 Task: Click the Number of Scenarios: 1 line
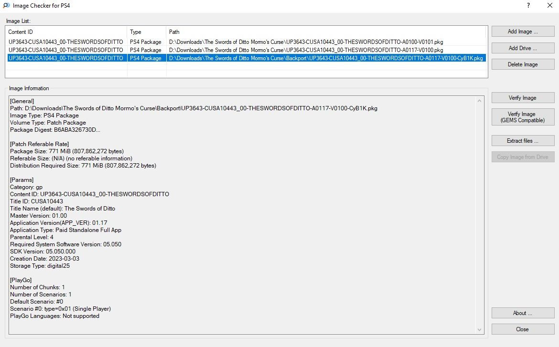click(x=41, y=294)
